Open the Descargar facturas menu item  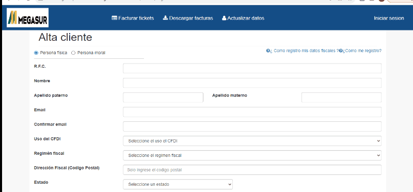(x=188, y=18)
